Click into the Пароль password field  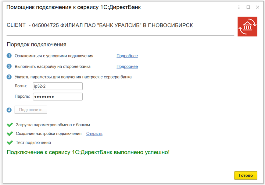pyautogui.click(x=58, y=97)
